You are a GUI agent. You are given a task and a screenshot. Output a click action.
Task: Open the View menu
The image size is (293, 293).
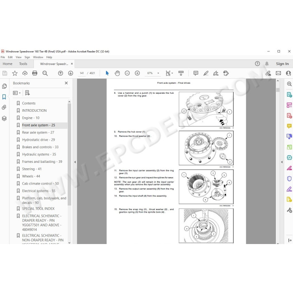[x=18, y=57]
